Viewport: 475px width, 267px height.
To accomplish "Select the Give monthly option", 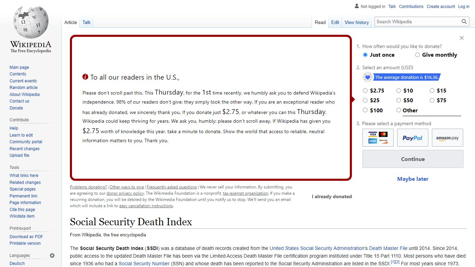I will [417, 55].
